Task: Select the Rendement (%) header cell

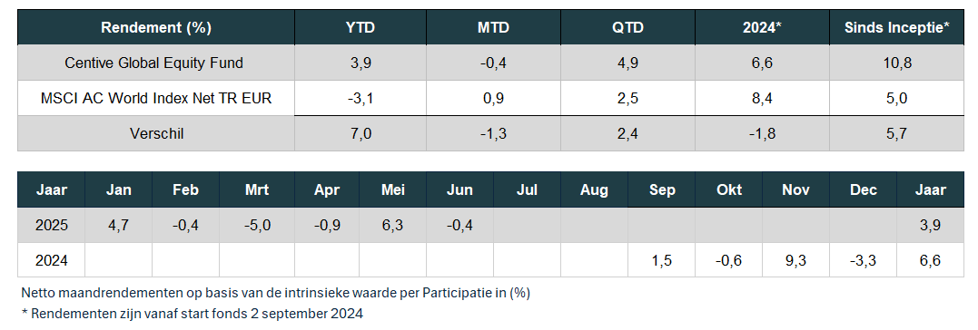Action: 156,27
